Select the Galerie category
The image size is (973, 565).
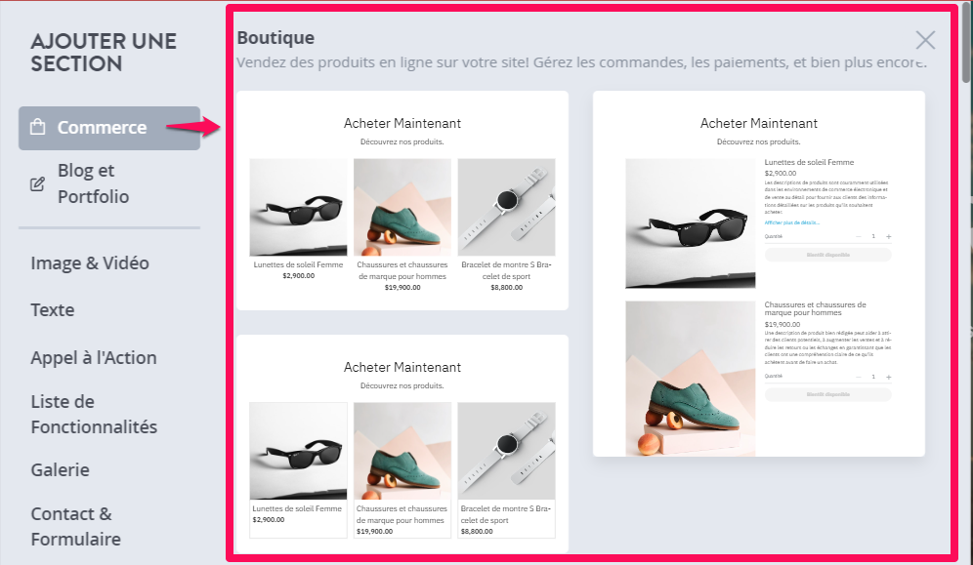[x=61, y=469]
